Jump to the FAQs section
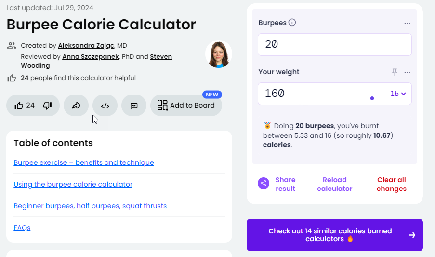Screen dimensions: 435x257 tap(22, 228)
